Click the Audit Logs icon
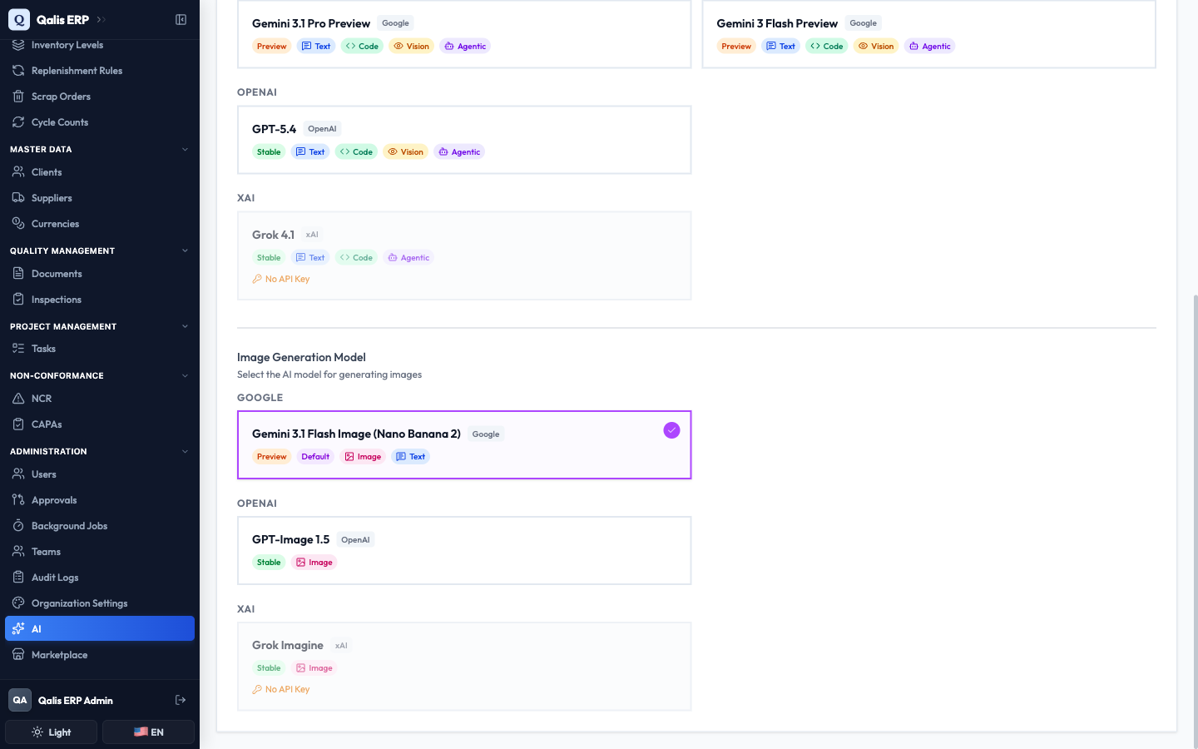This screenshot has width=1198, height=749. [18, 578]
